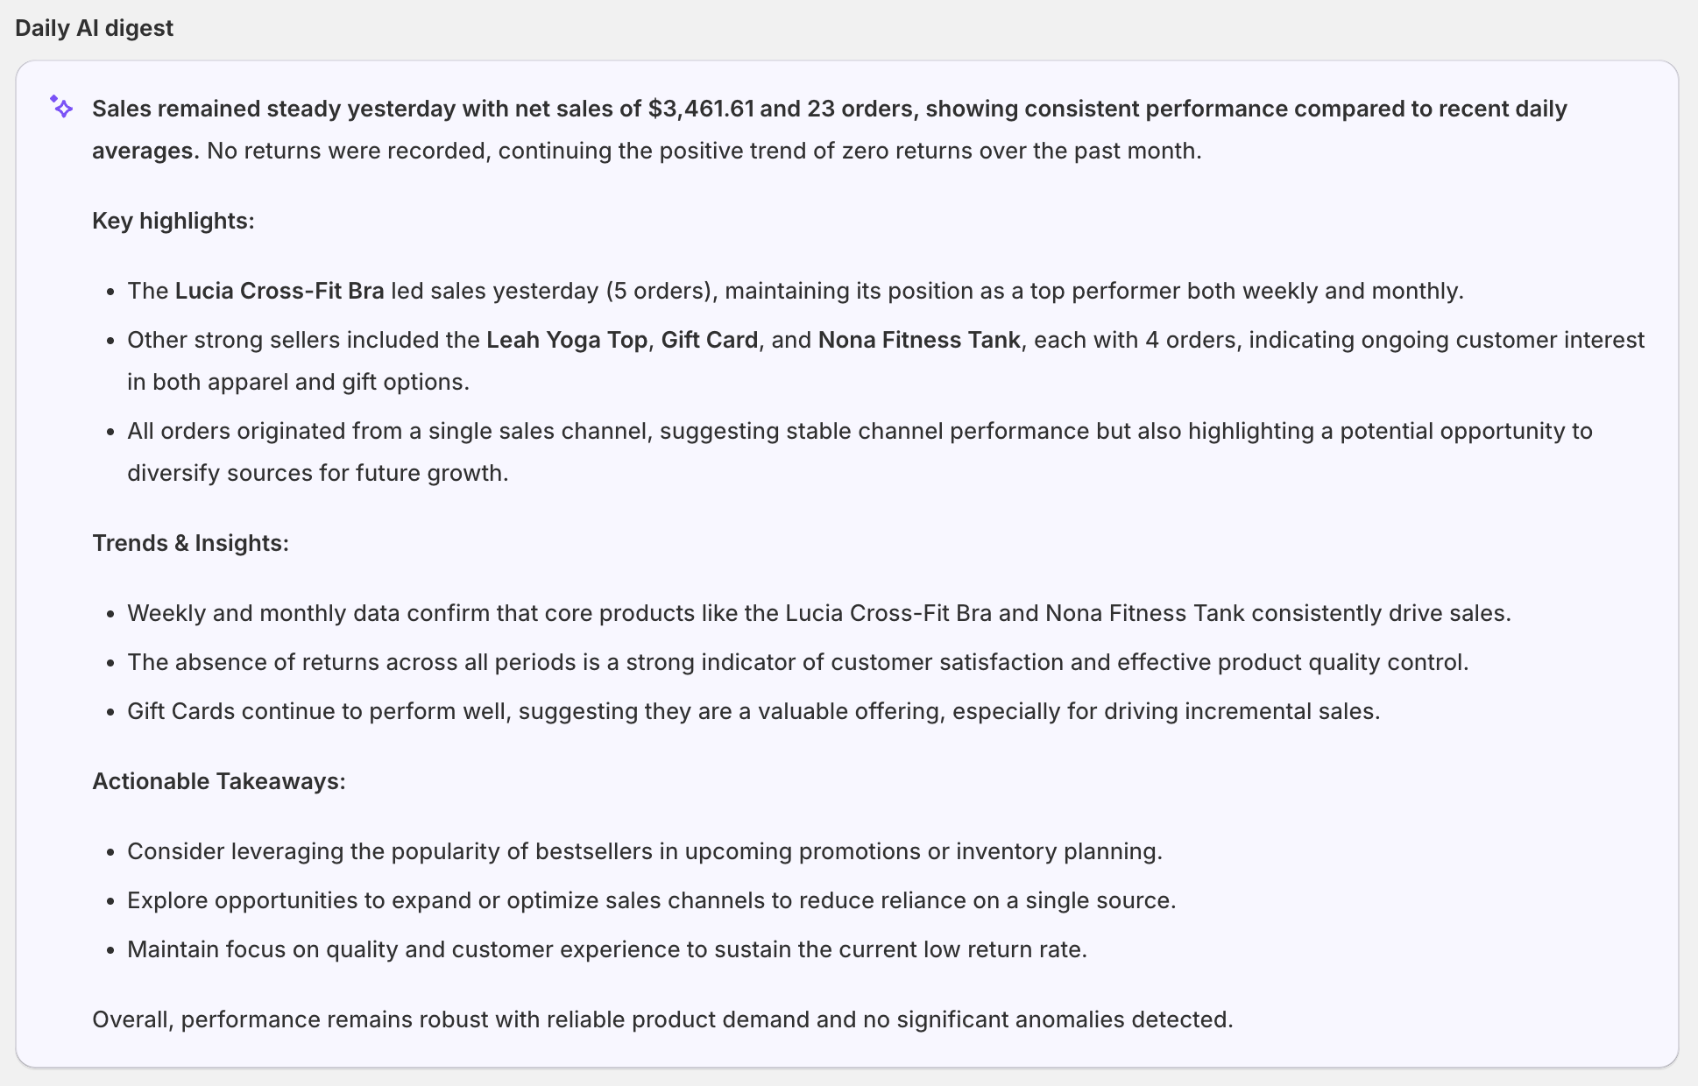Screen dimensions: 1698x1086
Task: Click the "Explore opportunities to expand" takeaway
Action: [651, 900]
